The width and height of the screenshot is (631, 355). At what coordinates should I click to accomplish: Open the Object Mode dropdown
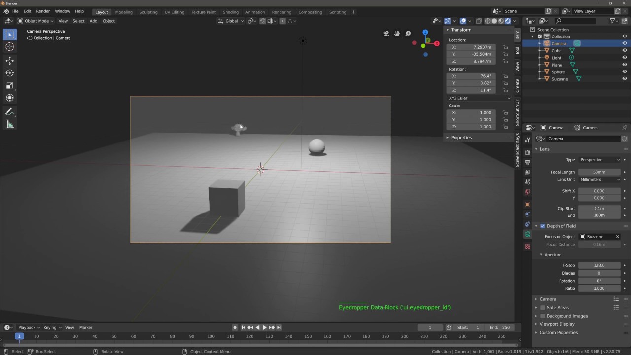coord(35,21)
